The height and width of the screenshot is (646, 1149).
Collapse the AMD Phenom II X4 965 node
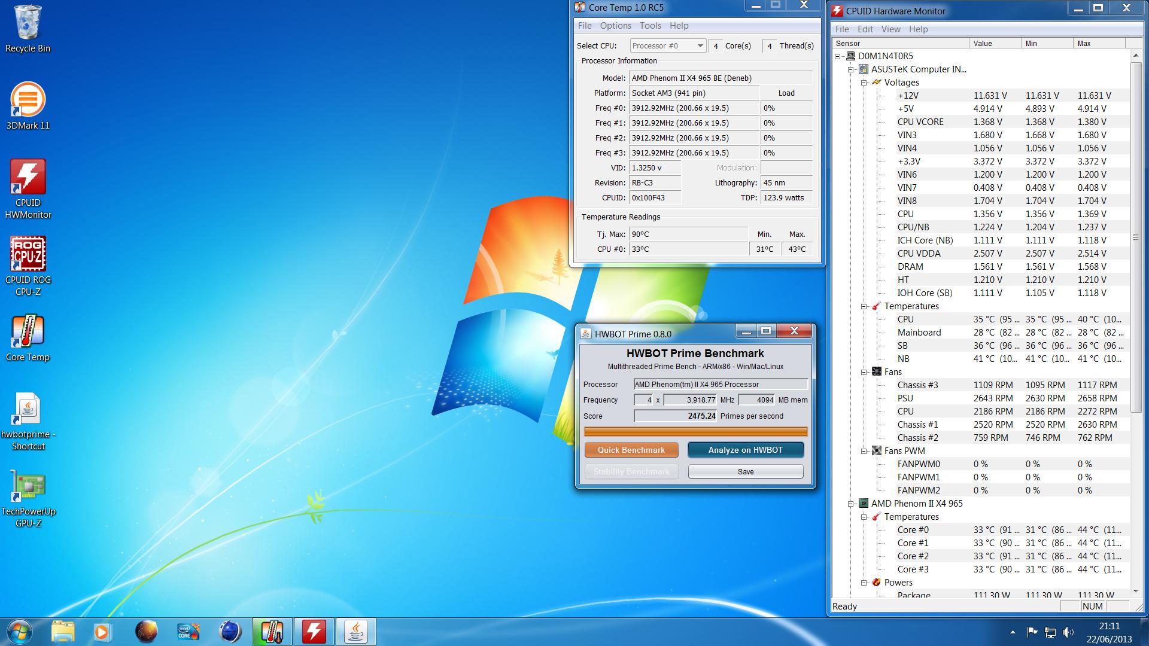pos(851,504)
